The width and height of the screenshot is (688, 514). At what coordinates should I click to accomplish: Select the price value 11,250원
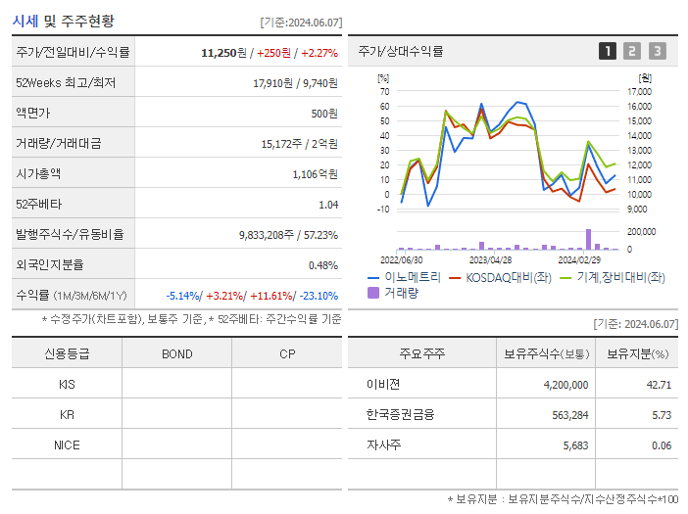click(223, 53)
